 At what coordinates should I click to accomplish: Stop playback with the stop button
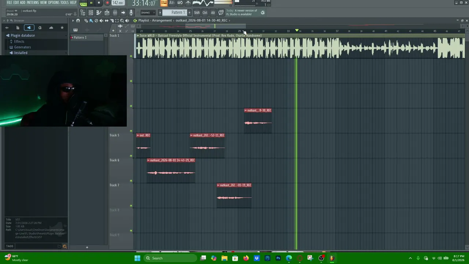pyautogui.click(x=99, y=3)
